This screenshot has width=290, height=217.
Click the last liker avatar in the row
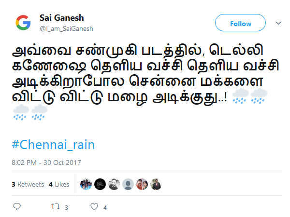tap(156, 184)
